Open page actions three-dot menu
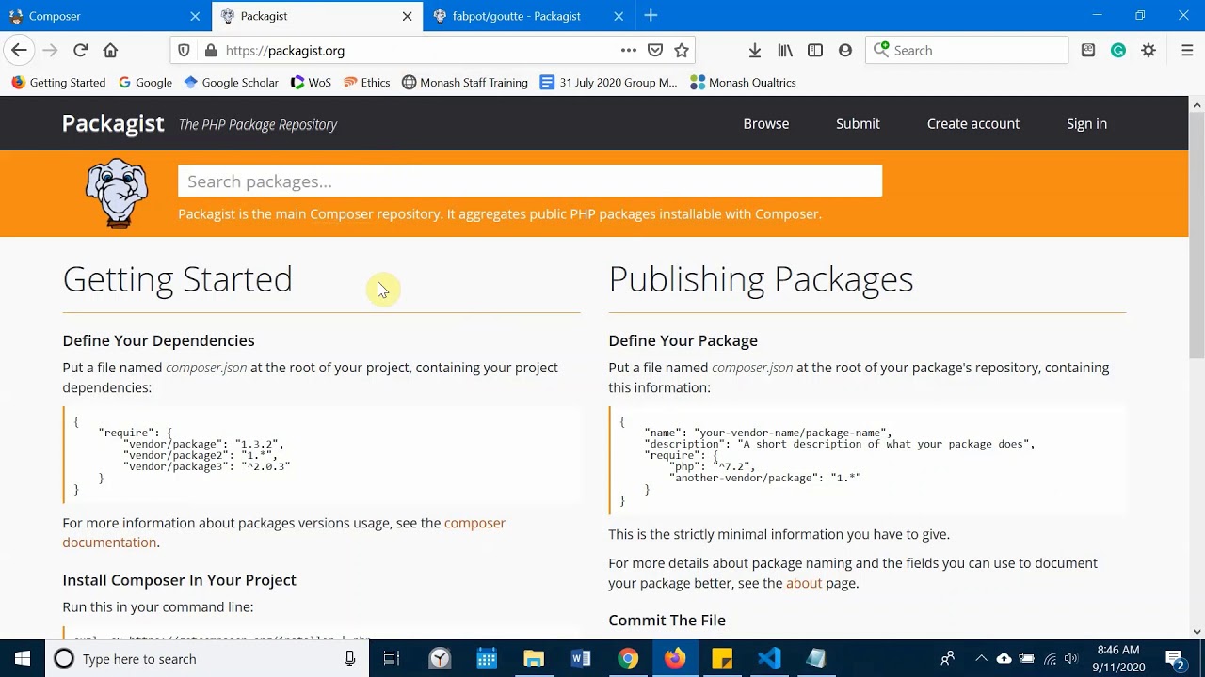Screen dimensions: 1205x677 pos(628,50)
